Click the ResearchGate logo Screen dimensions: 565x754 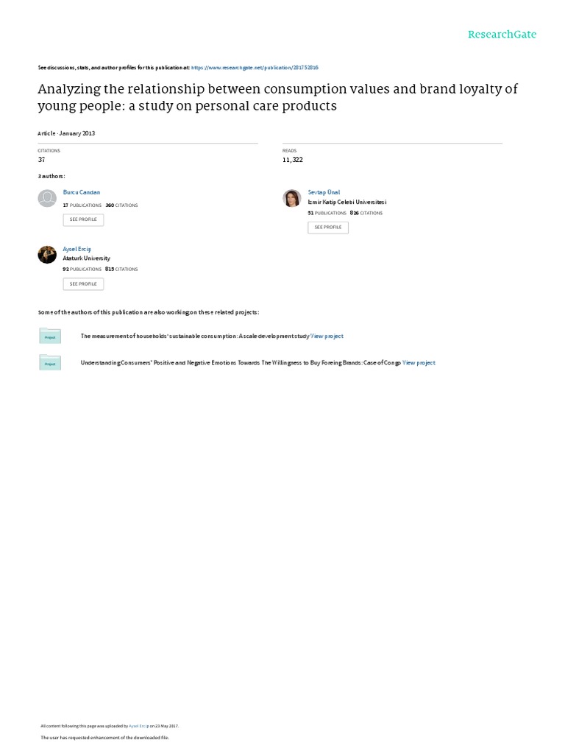[x=502, y=34]
